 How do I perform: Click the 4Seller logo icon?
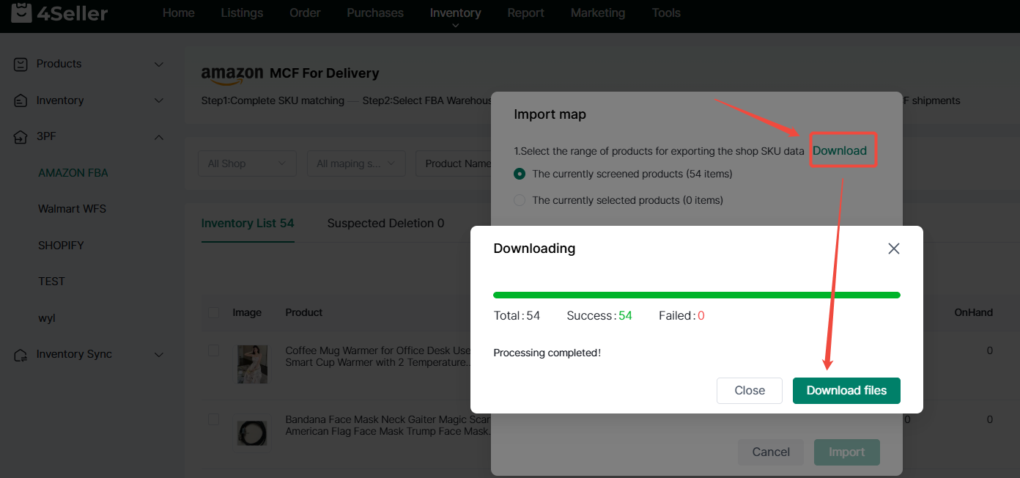click(x=21, y=12)
